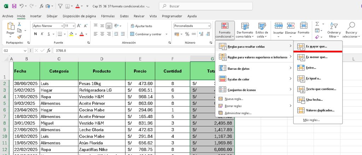Click the align left icon
362x155 pixels.
coord(95,34)
